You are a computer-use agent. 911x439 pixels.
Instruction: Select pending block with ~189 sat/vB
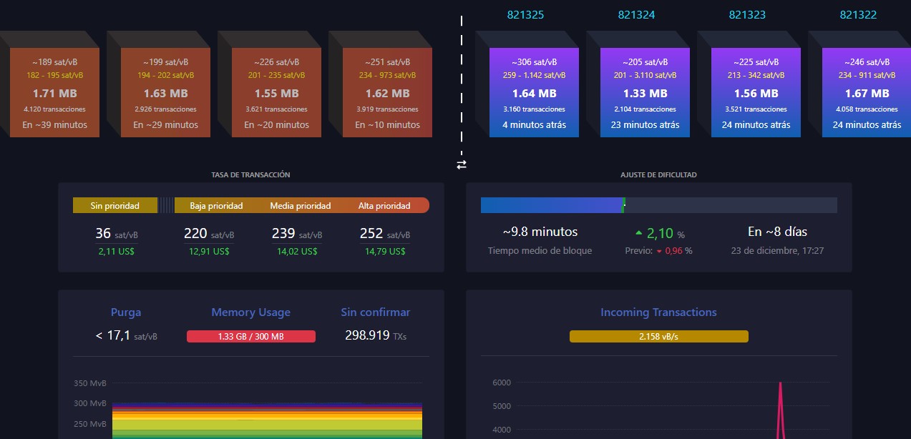pos(54,92)
